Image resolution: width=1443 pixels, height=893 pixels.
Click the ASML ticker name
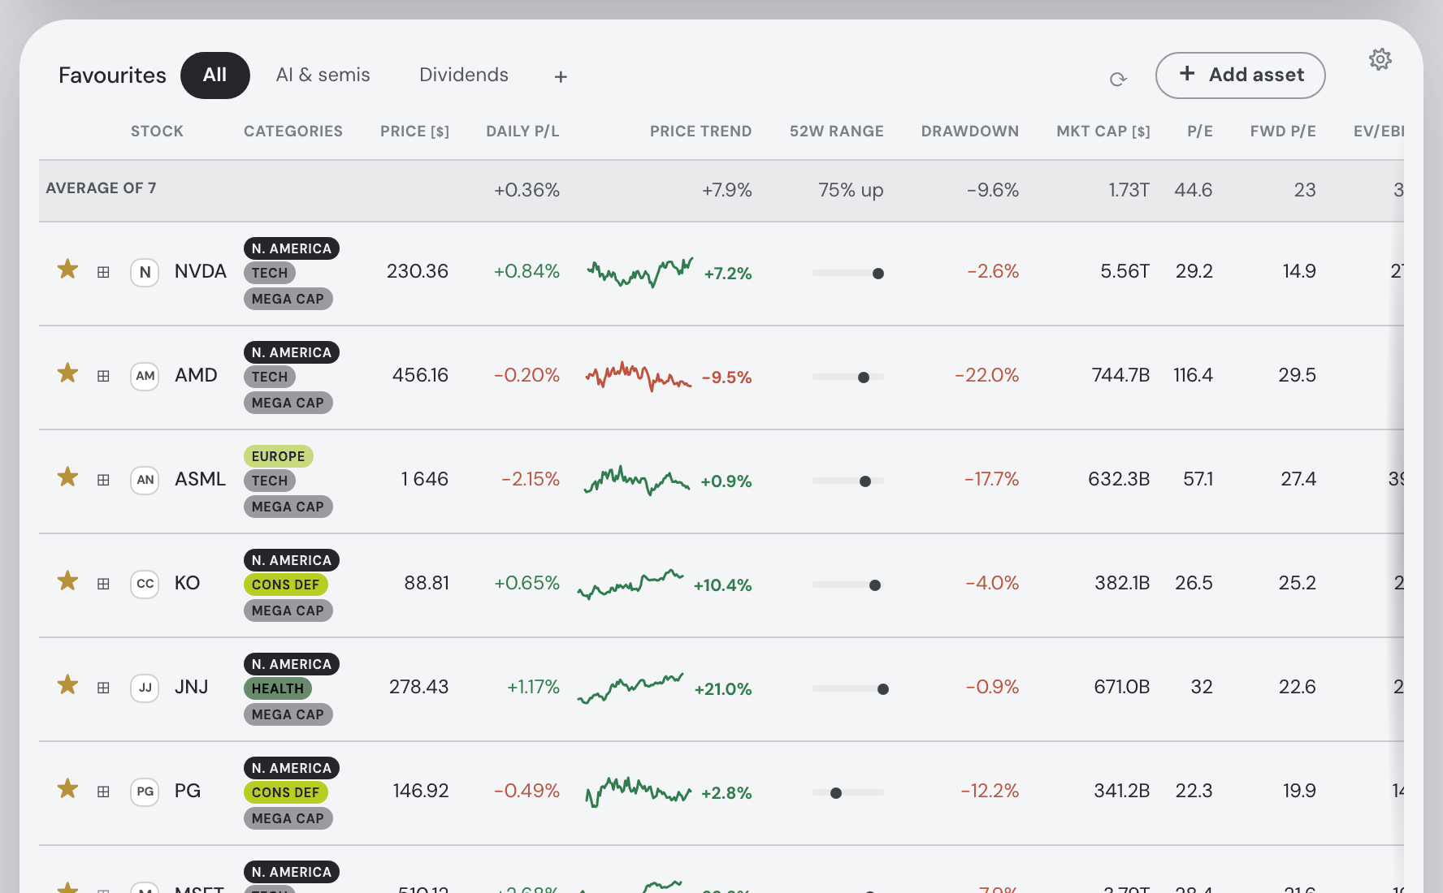(x=200, y=479)
